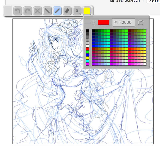
Task: Click the undo arrow in the toolbar
Action: pos(18,11)
